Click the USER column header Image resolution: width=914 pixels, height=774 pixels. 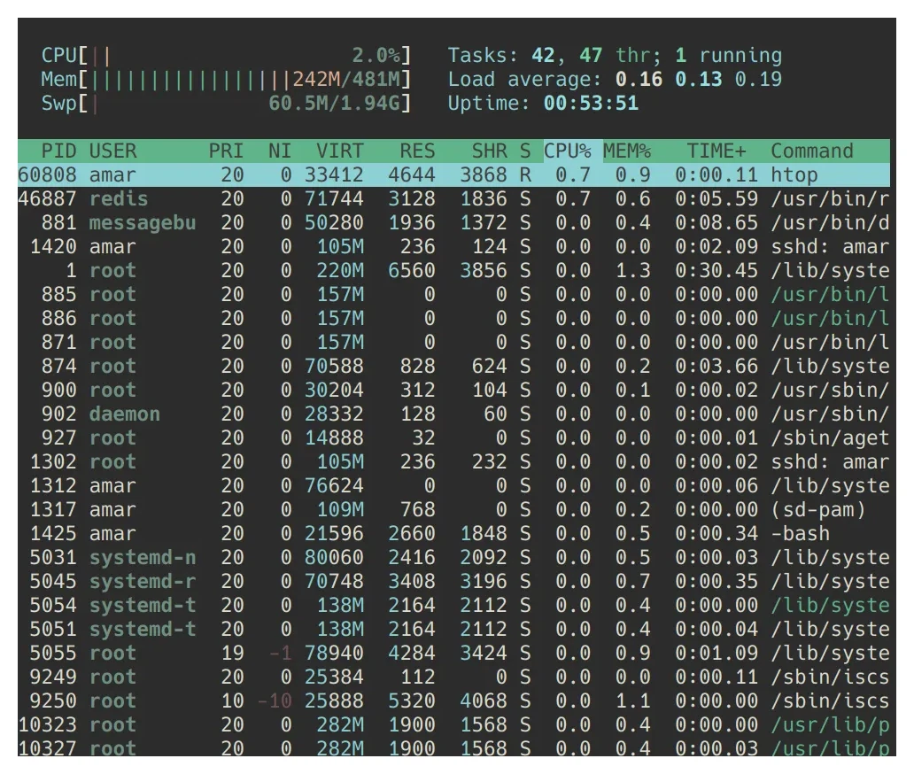coord(112,151)
